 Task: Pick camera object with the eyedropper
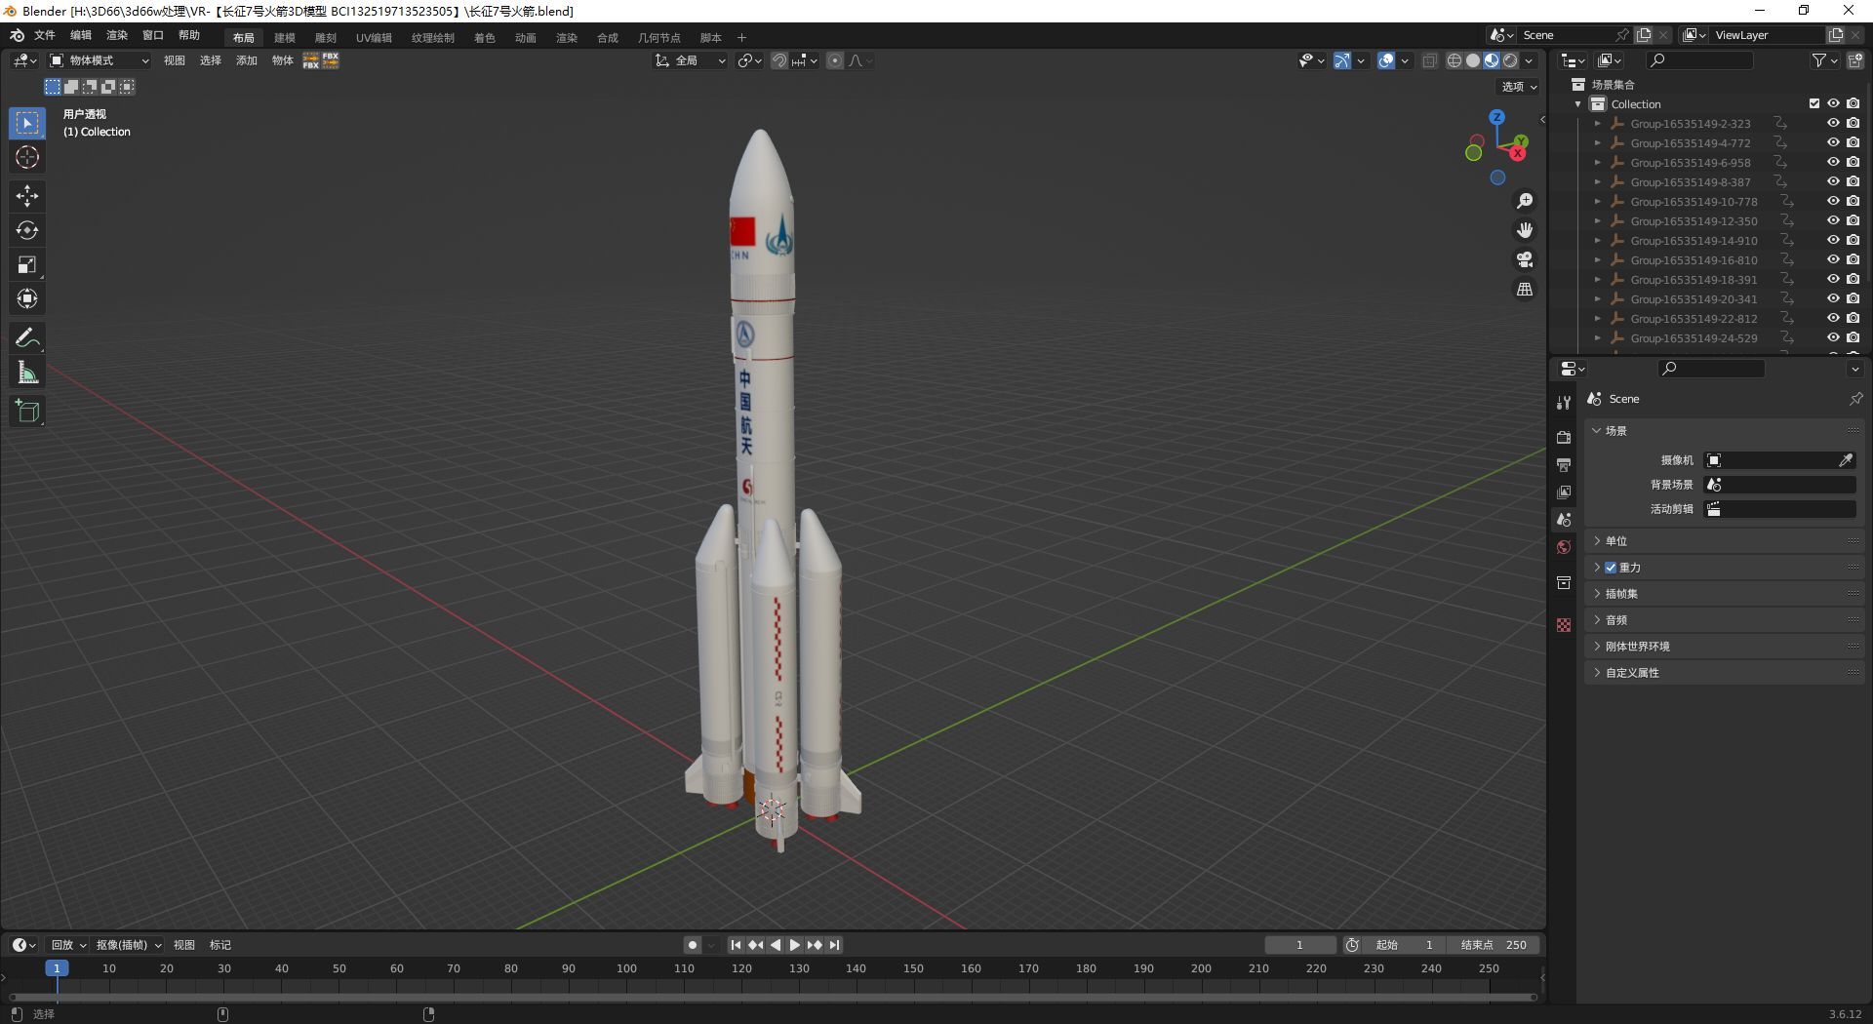click(x=1846, y=460)
